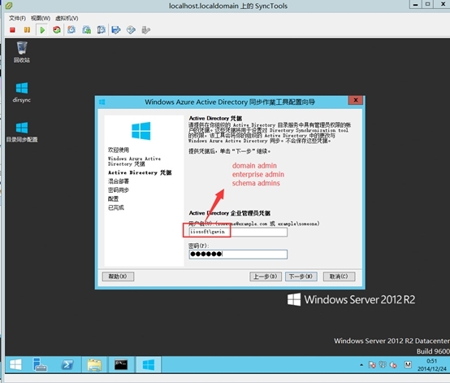The width and height of the screenshot is (450, 383).
Task: Open the 视图(W) menu
Action: click(41, 18)
